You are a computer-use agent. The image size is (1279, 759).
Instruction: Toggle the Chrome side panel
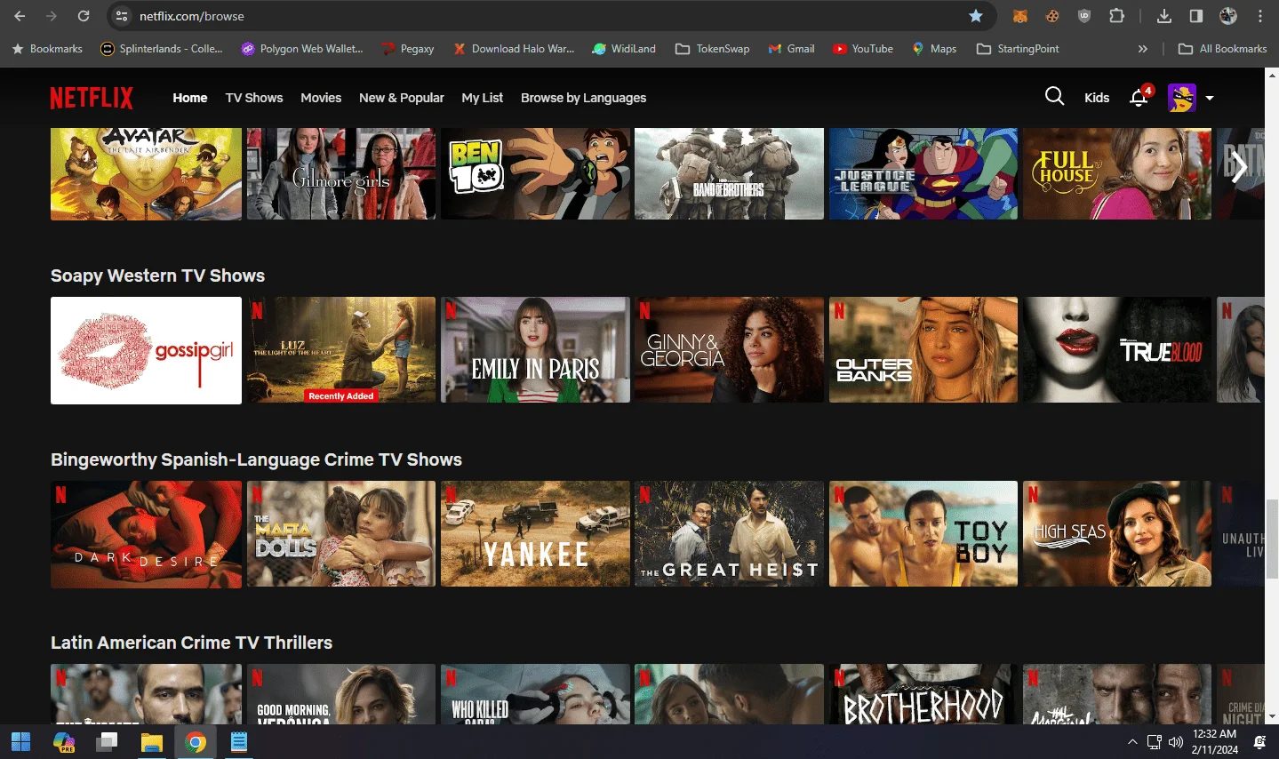click(x=1196, y=16)
